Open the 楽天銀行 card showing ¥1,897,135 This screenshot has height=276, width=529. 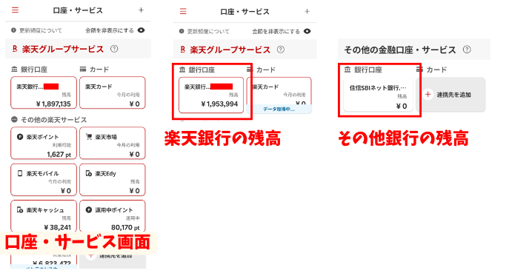pyautogui.click(x=44, y=92)
